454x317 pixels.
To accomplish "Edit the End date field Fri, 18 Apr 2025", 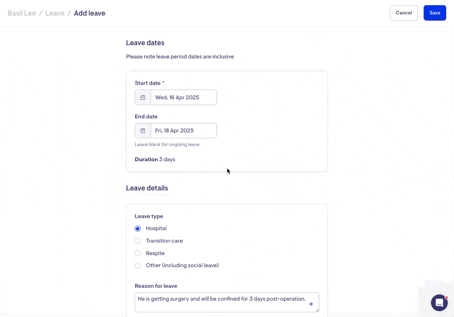I will (x=183, y=131).
